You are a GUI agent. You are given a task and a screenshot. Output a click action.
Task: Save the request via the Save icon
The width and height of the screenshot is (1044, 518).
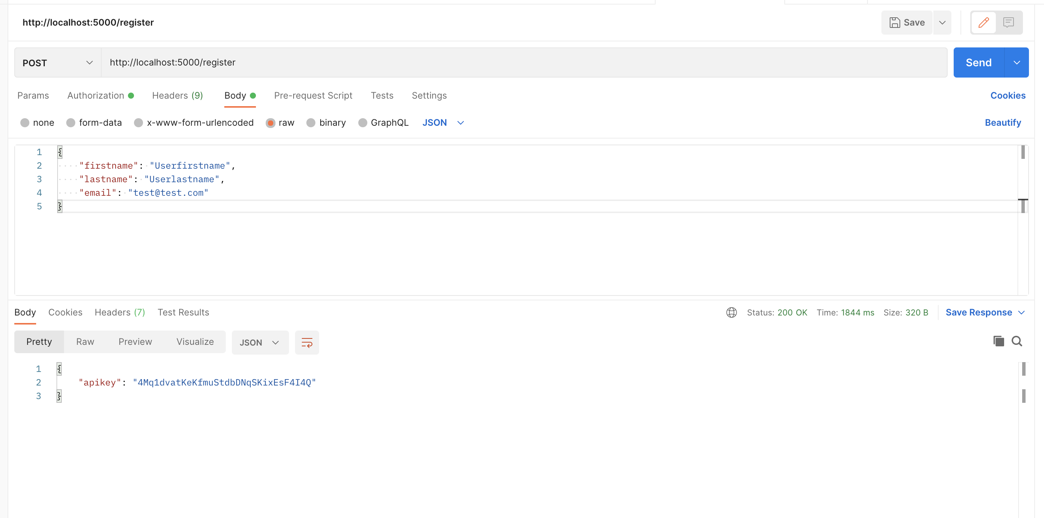[x=907, y=22]
